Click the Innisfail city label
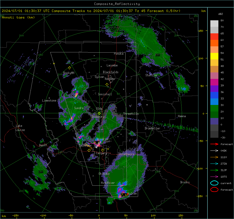The height and width of the screenshot is (219, 234). coord(105,94)
